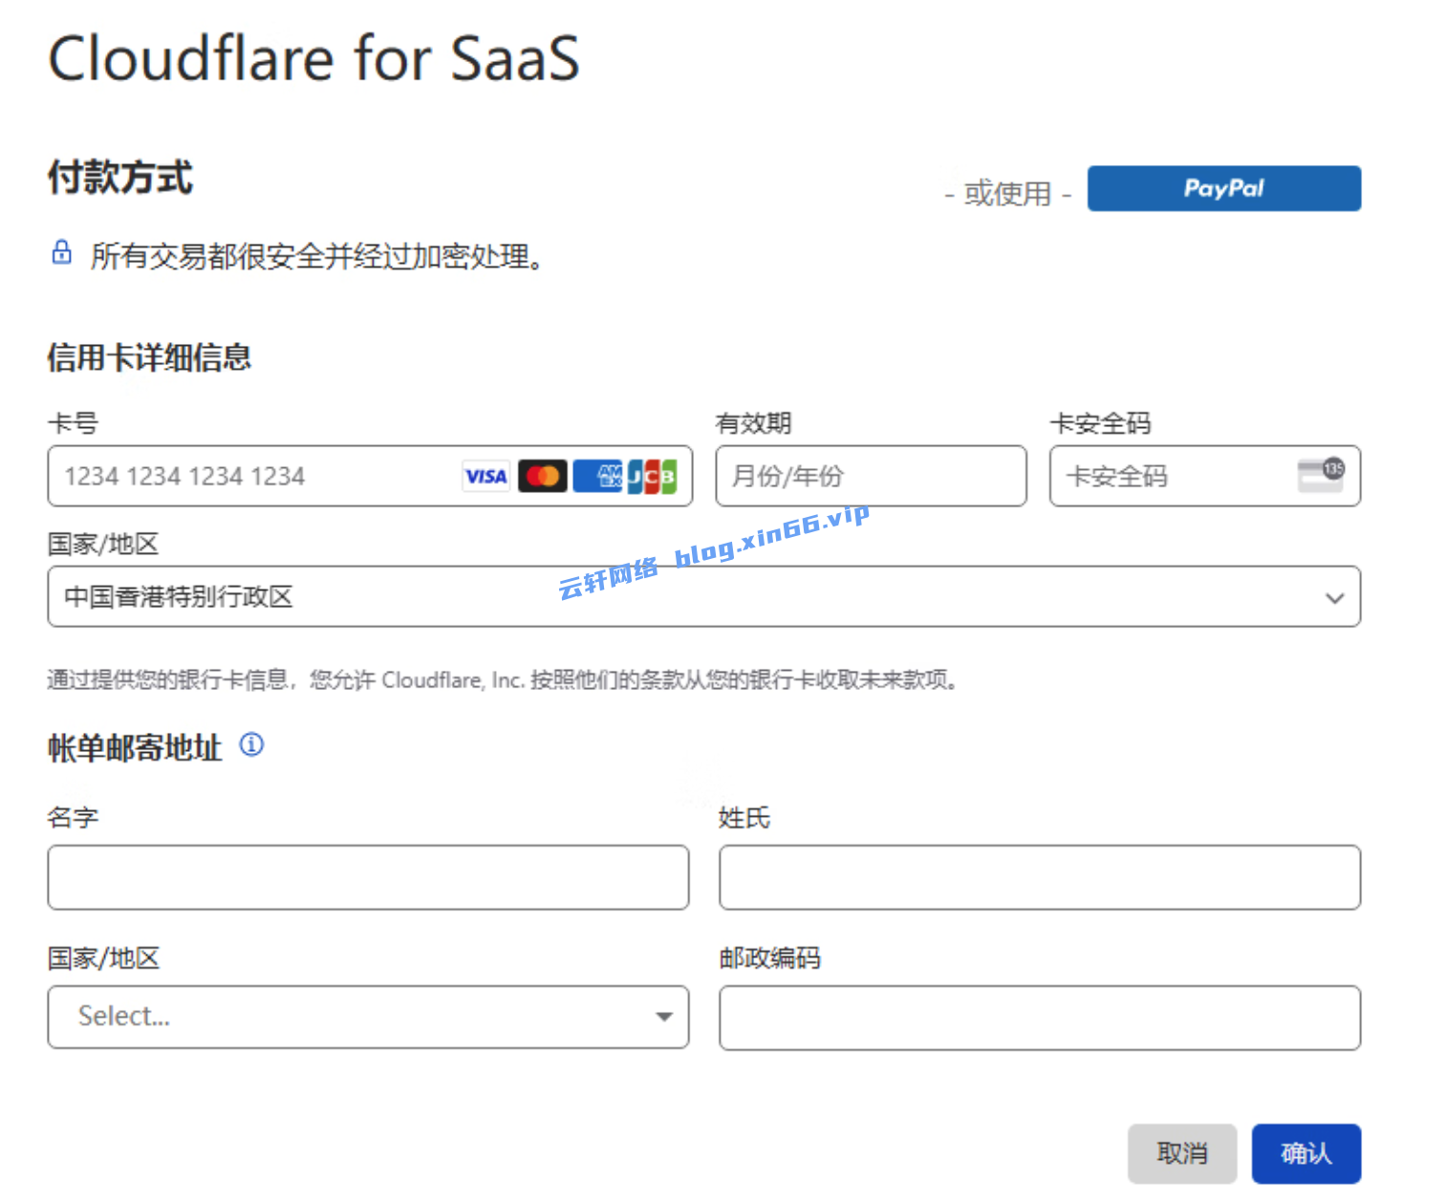This screenshot has width=1445, height=1202.
Task: Click the 卡号 field label
Action: (74, 423)
